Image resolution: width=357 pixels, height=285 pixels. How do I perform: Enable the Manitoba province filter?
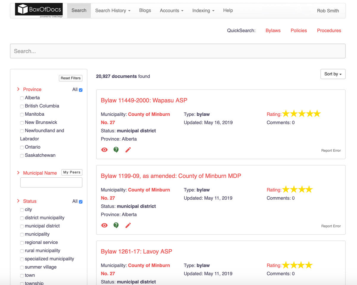tap(22, 115)
